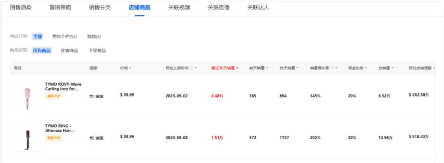Viewport: 444px width, 163px height.
Task: Click the $ 262.58万 estimated revenue
Action: pos(419,95)
